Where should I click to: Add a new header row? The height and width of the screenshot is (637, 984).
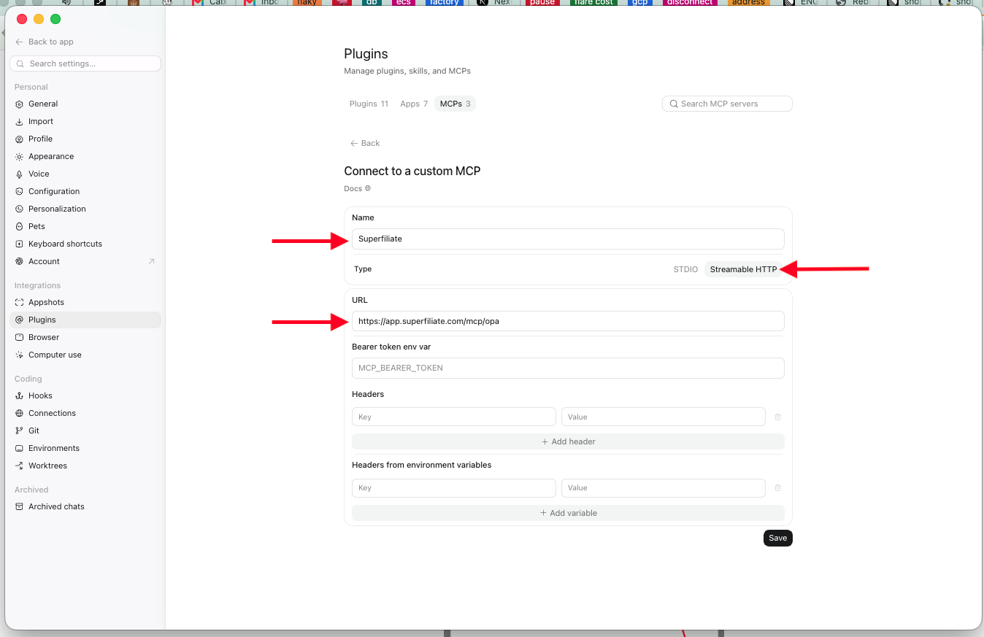tap(568, 441)
